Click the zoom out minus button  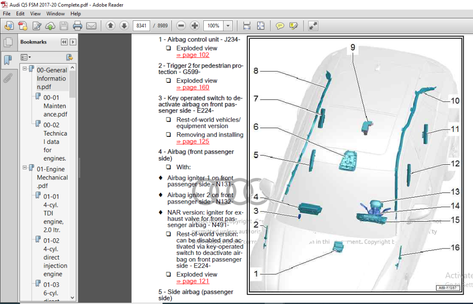(181, 26)
